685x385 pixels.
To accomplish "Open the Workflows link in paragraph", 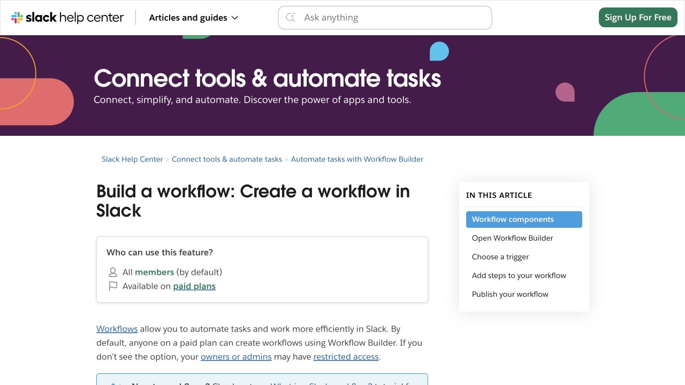I will (117, 329).
